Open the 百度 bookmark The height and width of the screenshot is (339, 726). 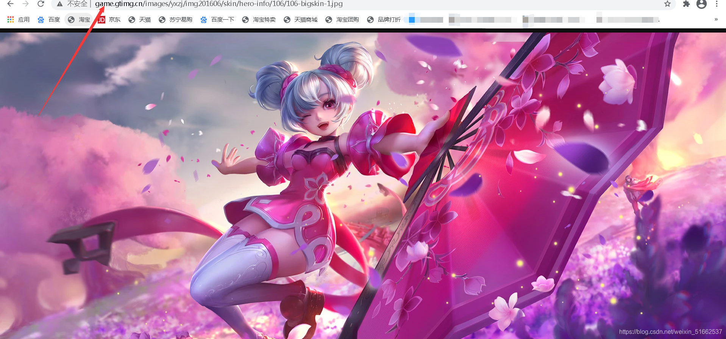(49, 19)
